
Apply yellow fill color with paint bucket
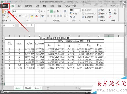pos(32,16)
